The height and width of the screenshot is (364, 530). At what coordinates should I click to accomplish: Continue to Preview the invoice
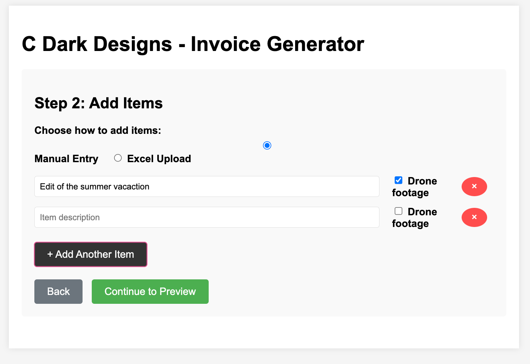(x=150, y=291)
